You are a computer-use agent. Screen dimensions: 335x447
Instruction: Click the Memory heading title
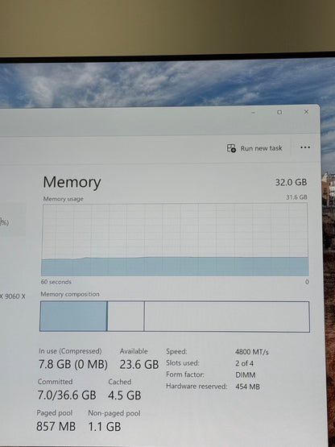tap(72, 182)
